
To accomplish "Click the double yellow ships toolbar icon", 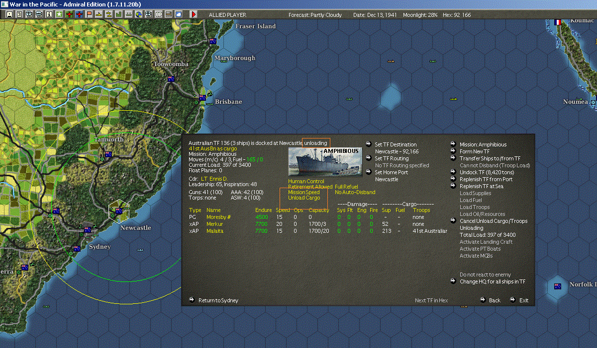I will (x=109, y=15).
